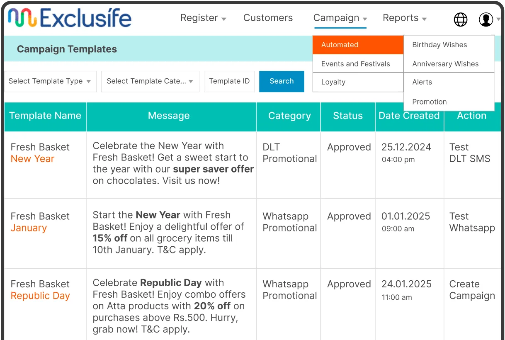Select Customers from the navigation bar

point(268,18)
